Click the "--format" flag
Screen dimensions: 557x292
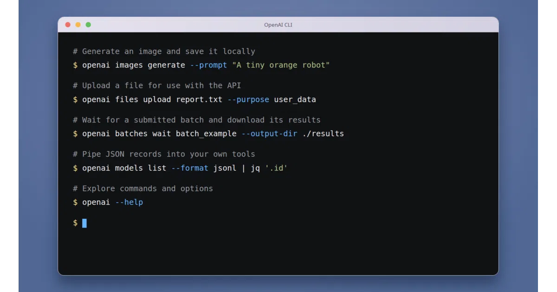click(190, 168)
